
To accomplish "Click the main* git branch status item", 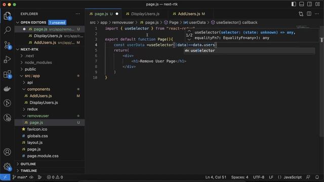I will click(x=20, y=177).
